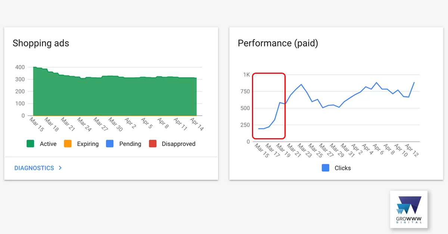Image resolution: width=448 pixels, height=234 pixels.
Task: Click the blue Pending legend swatch
Action: (110, 144)
